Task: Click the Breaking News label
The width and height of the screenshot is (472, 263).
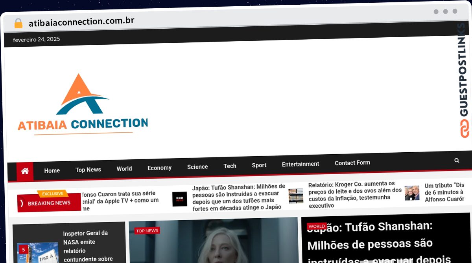Action: 49,203
